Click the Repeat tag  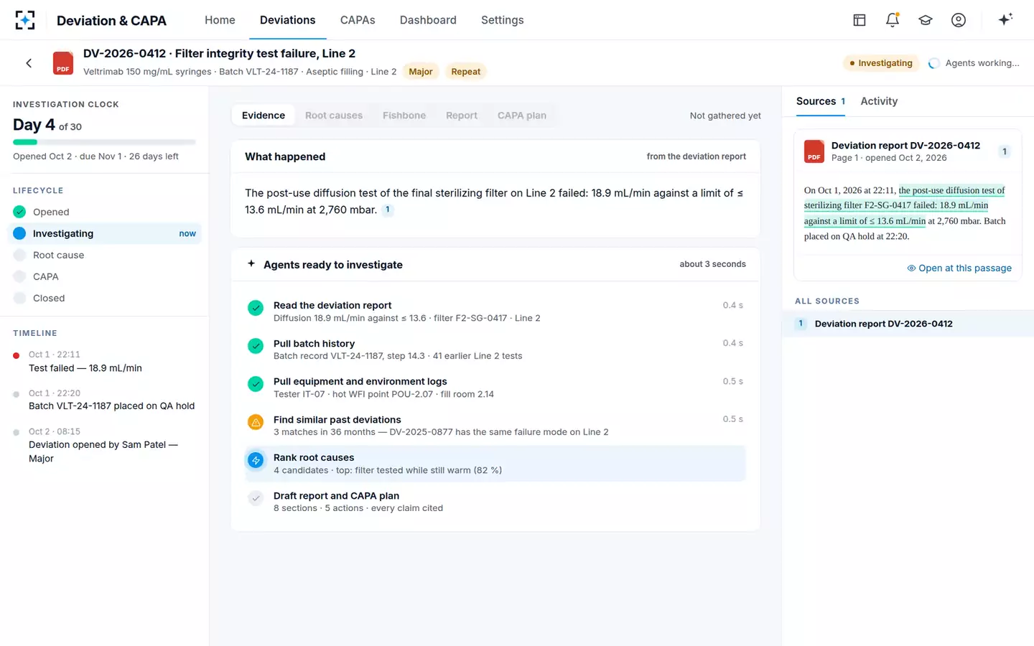pos(466,72)
